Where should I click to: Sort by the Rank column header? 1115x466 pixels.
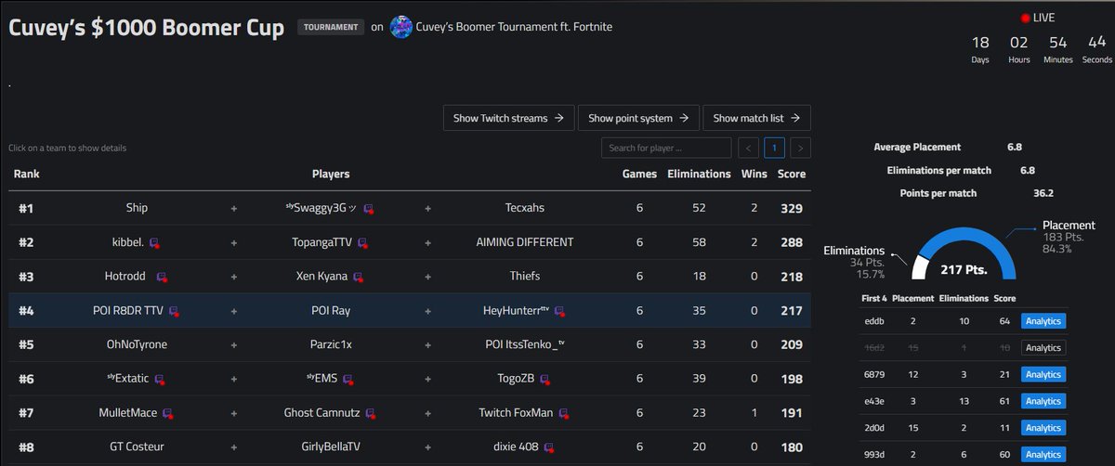26,174
